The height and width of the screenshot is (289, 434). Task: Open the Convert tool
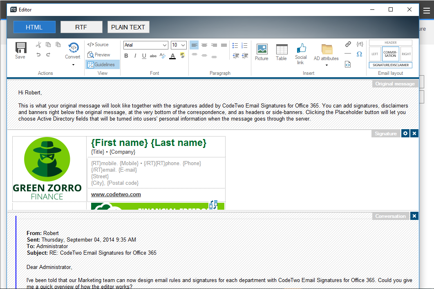[x=73, y=51]
